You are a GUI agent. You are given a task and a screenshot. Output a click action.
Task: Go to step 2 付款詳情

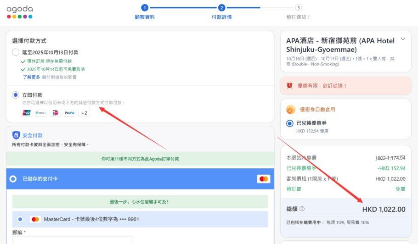coord(221,12)
